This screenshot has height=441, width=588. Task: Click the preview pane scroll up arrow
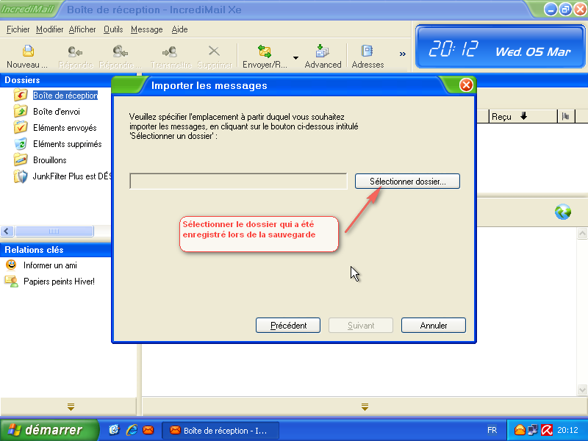[582, 234]
